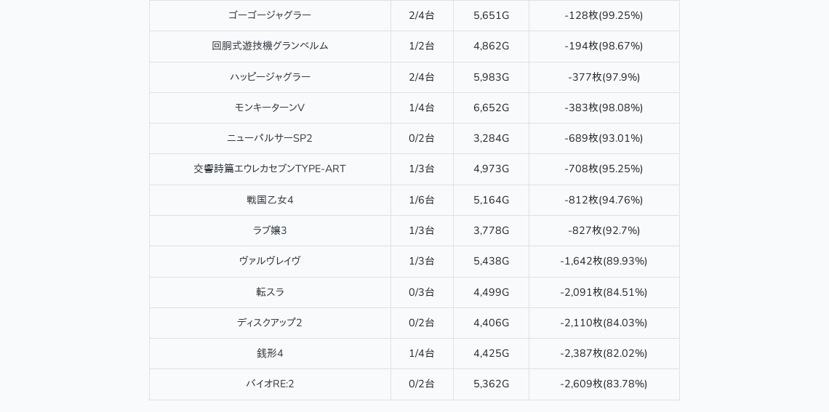Click the 1/6台 machine count cell

coord(422,200)
